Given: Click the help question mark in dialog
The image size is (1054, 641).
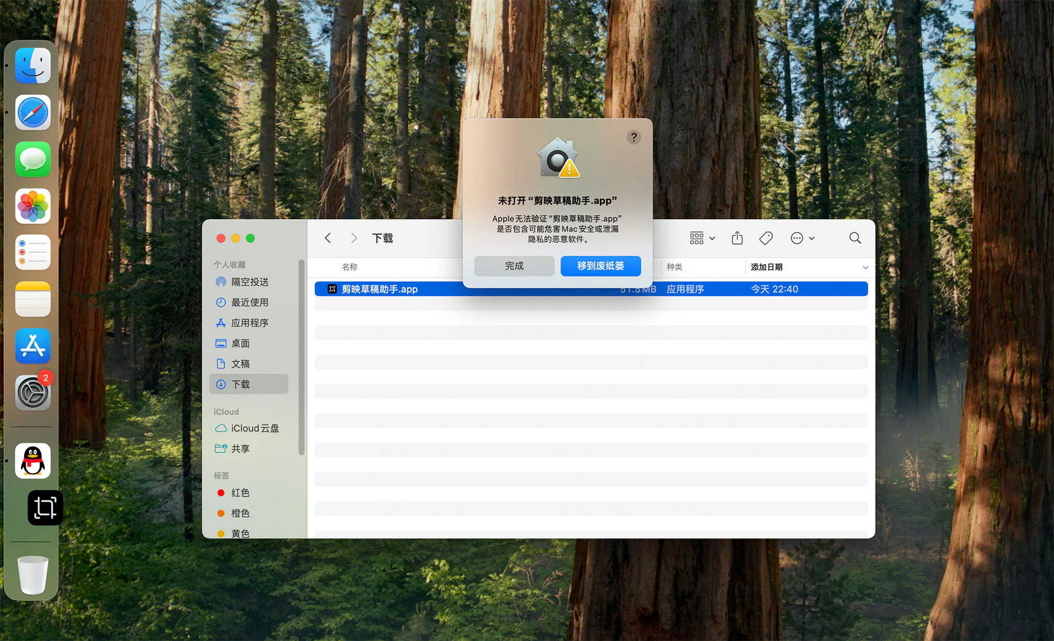Looking at the screenshot, I should pos(634,137).
